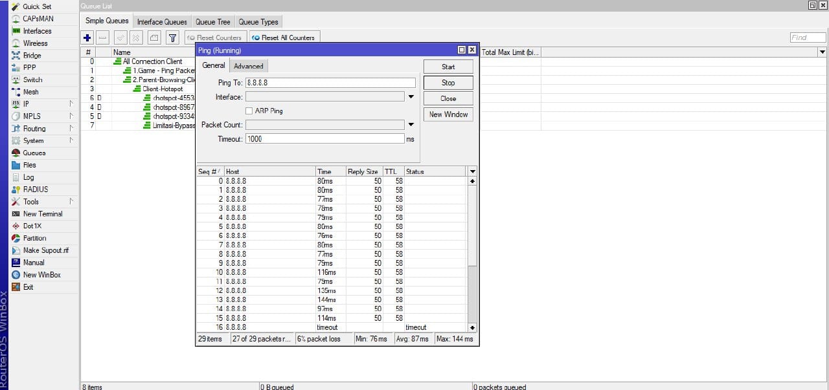
Task: Click the Find search box
Action: pyautogui.click(x=808, y=38)
